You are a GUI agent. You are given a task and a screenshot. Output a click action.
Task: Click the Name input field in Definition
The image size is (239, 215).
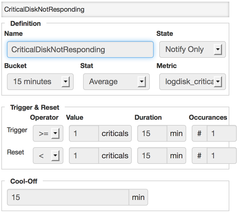pos(80,50)
